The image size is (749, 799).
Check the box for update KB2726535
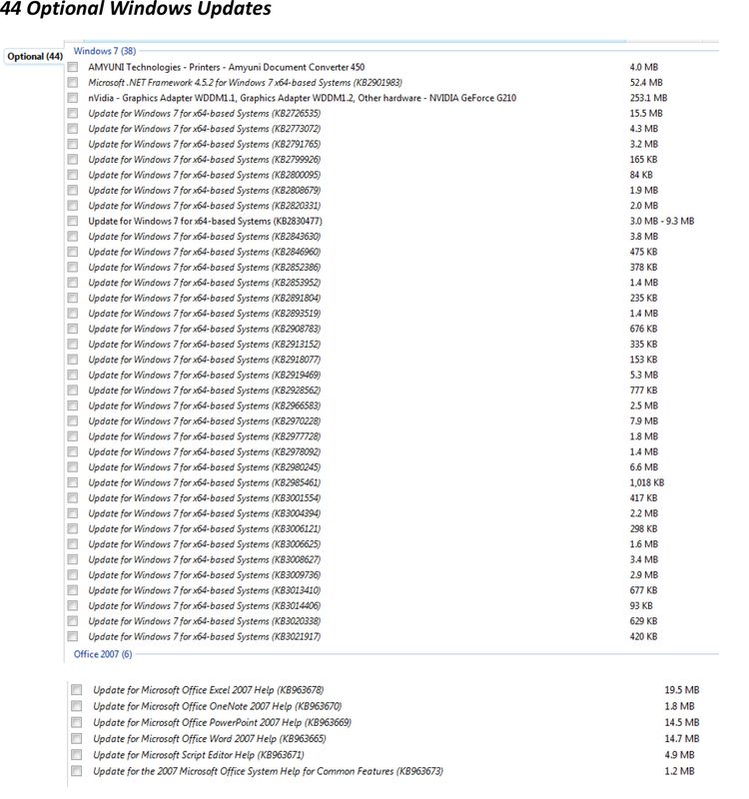pyautogui.click(x=73, y=113)
